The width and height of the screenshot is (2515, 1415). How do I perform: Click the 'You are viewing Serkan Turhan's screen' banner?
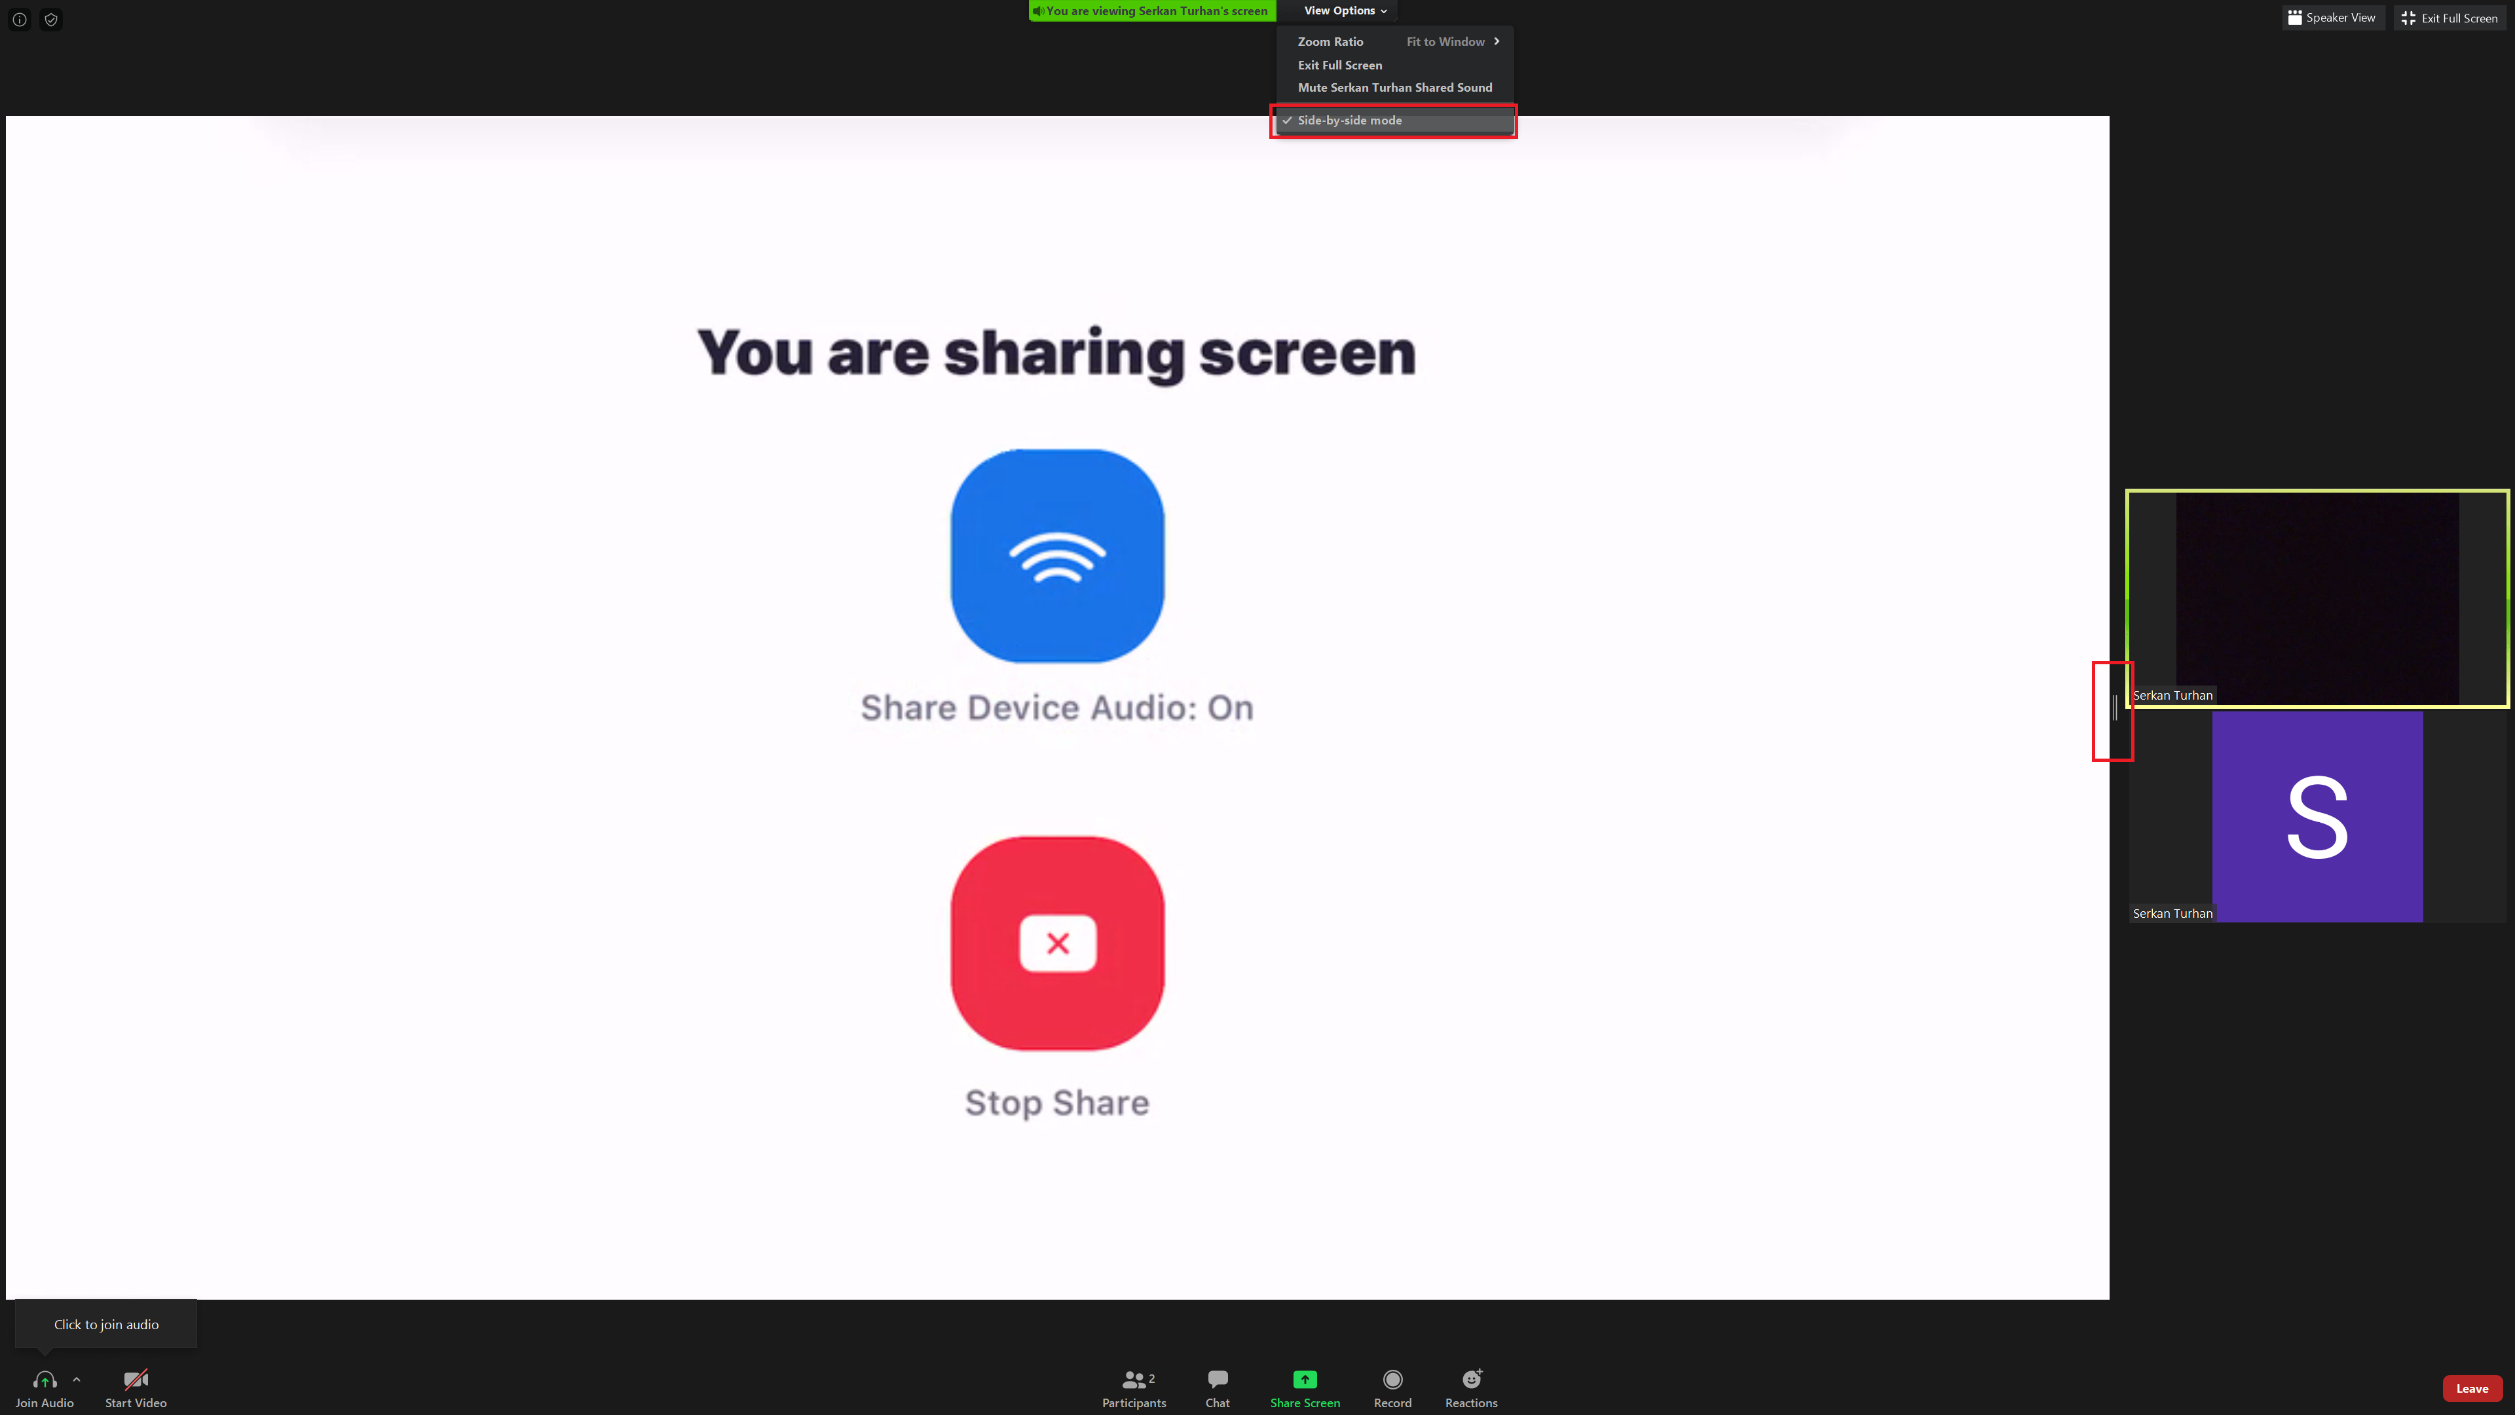(1152, 10)
